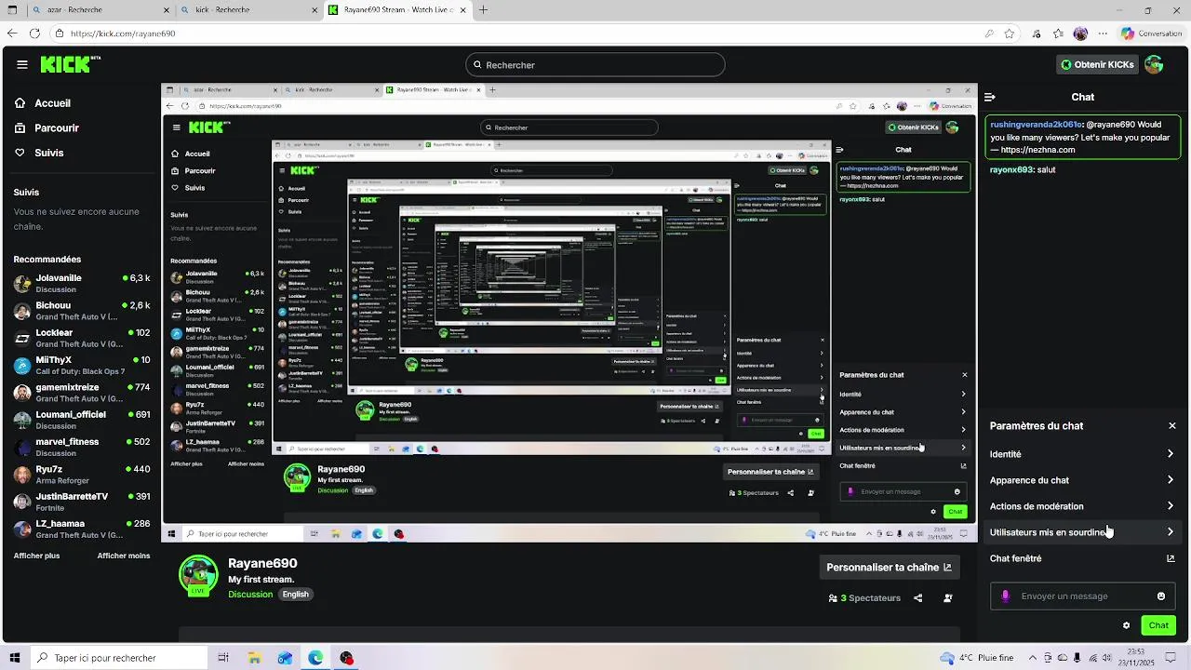Add page to favorites star
Image resolution: width=1191 pixels, height=670 pixels.
click(1010, 33)
